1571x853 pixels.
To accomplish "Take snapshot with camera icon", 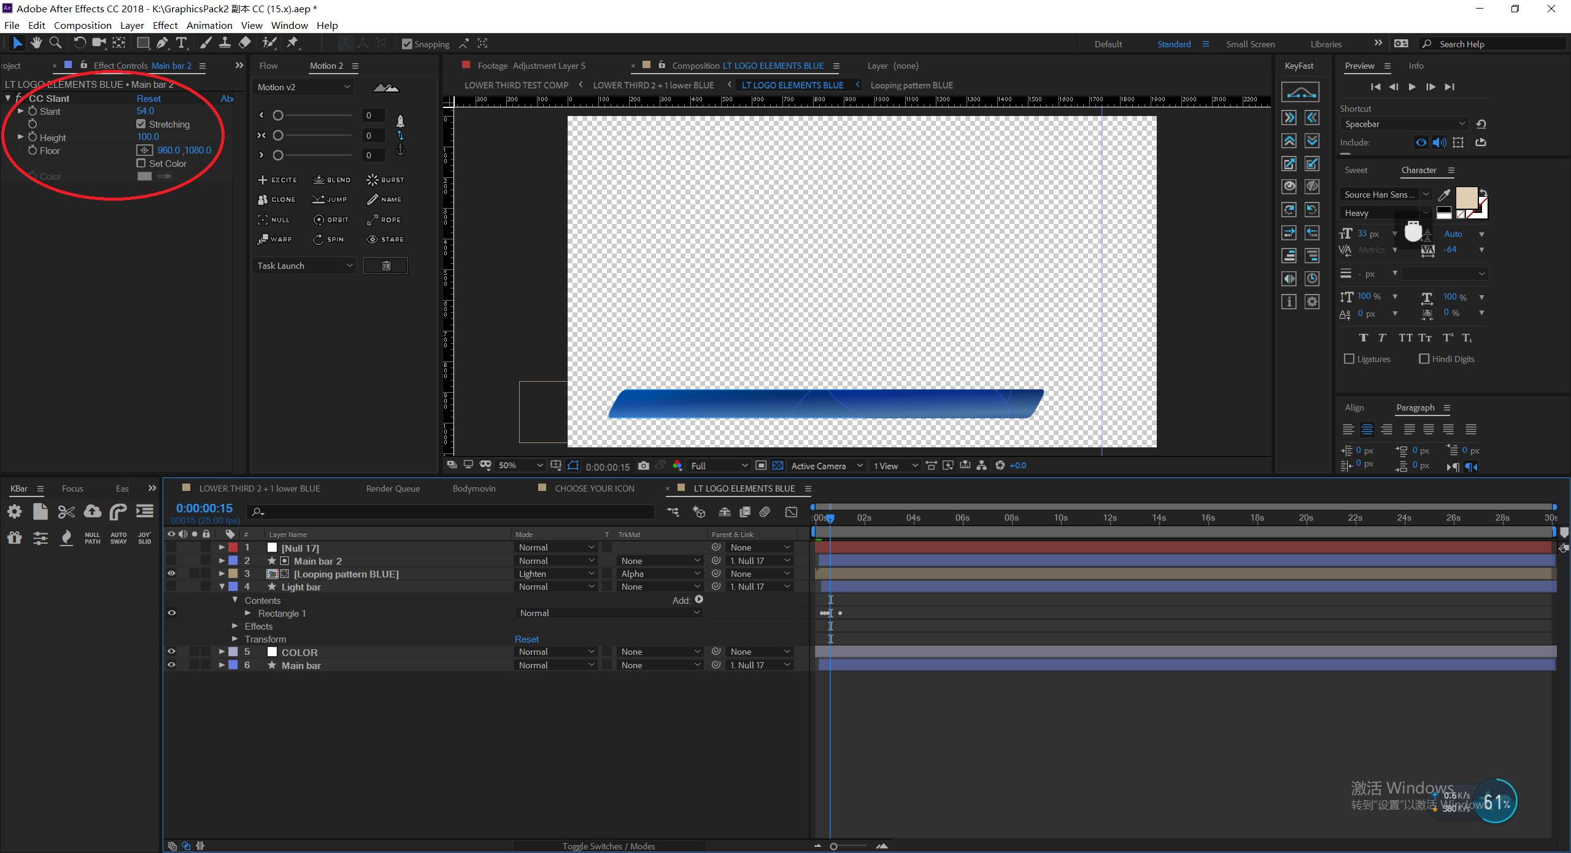I will 643,466.
